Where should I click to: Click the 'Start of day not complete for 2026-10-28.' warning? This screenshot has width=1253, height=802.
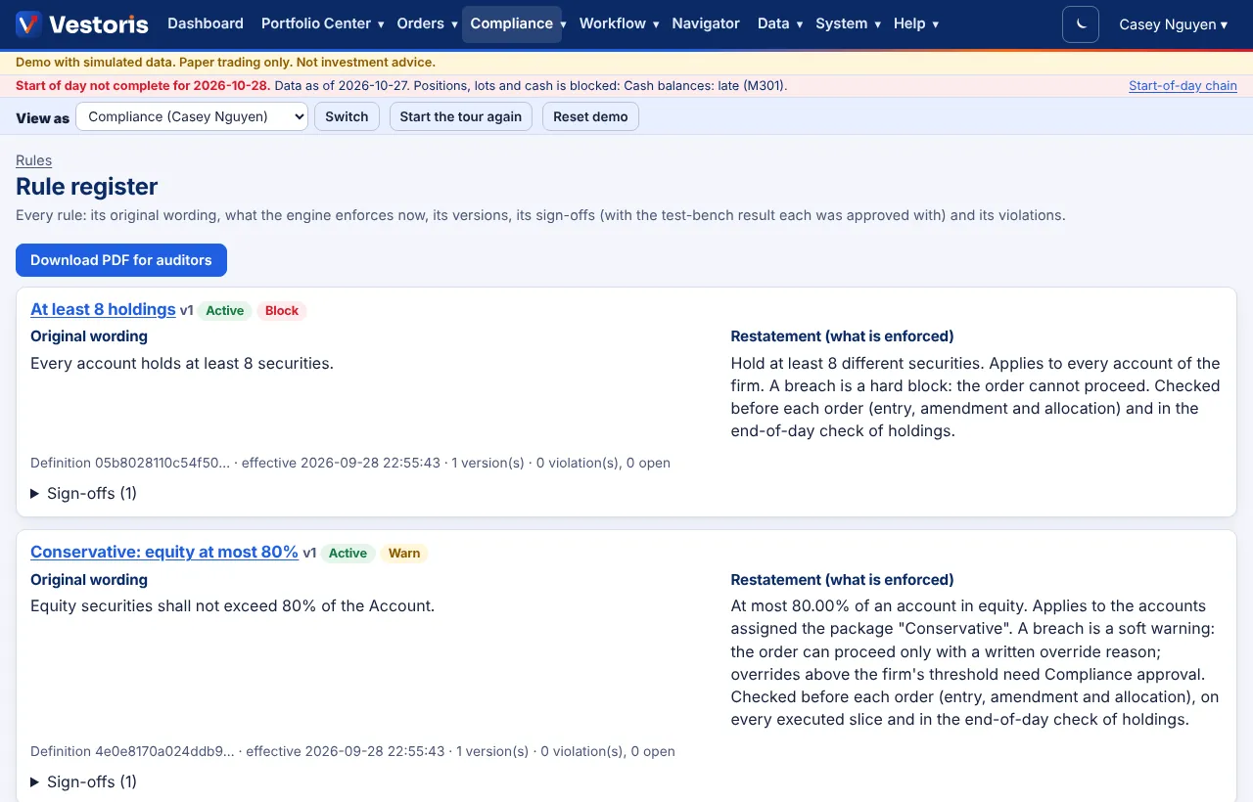click(x=143, y=86)
